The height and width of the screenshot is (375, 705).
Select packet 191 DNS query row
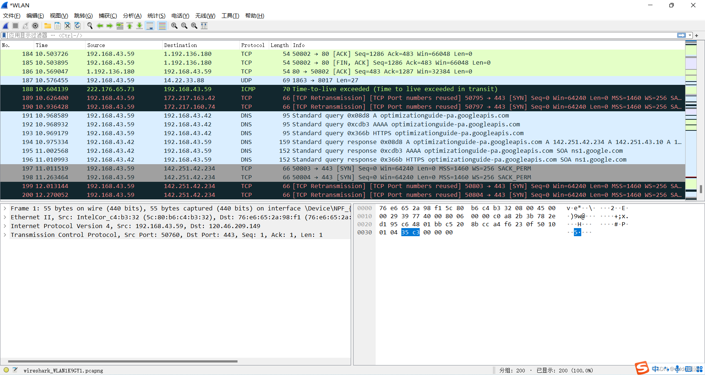(x=343, y=116)
